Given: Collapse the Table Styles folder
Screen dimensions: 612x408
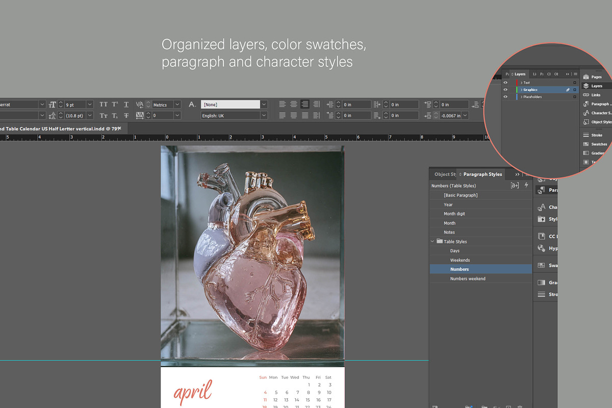Looking at the screenshot, I should [433, 242].
